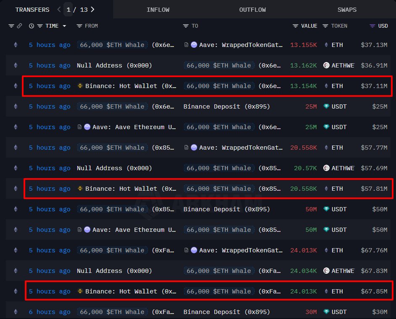Click the clock icon beside the TIME column
The height and width of the screenshot is (319, 396).
(x=31, y=26)
